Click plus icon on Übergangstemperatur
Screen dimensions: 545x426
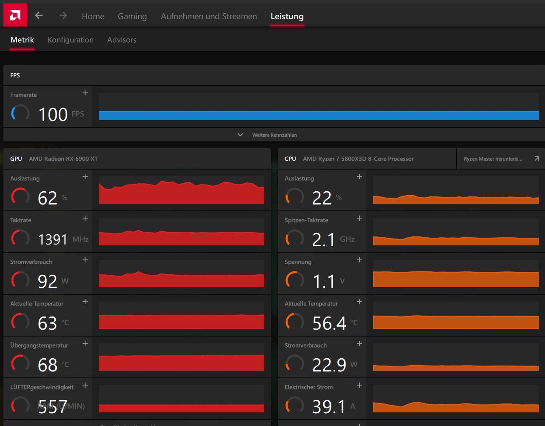tap(85, 343)
